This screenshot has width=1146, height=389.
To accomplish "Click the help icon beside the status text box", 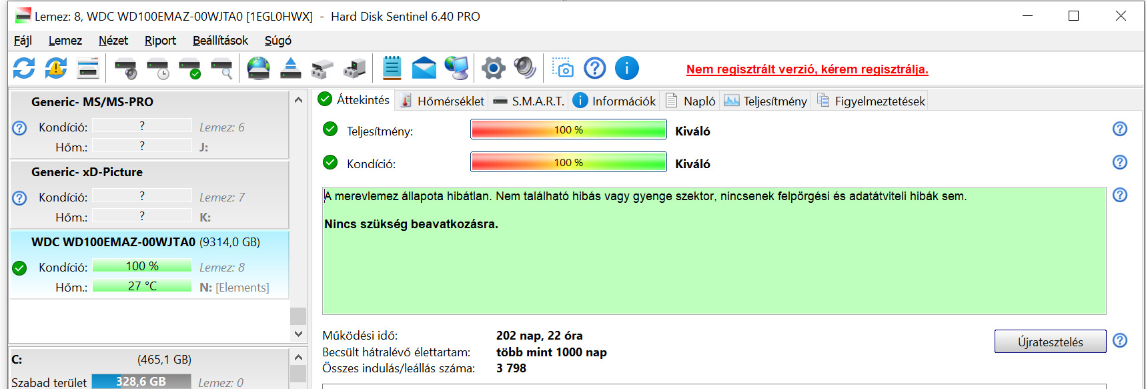I will pyautogui.click(x=1120, y=195).
